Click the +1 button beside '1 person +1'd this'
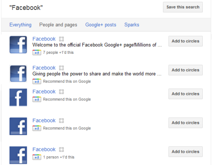Viewport: 217px width, 165px height. [37, 157]
